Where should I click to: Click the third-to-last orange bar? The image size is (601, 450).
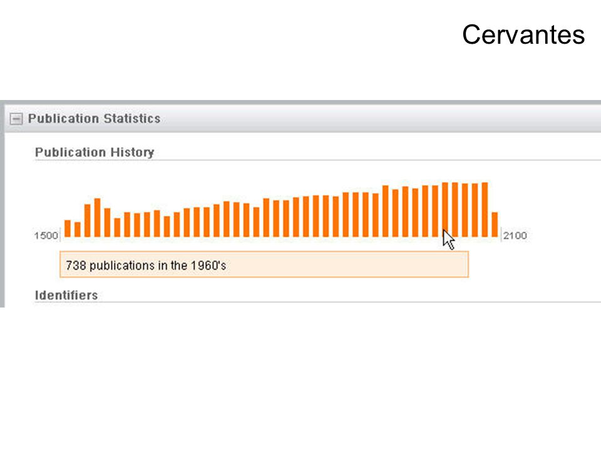(x=475, y=210)
